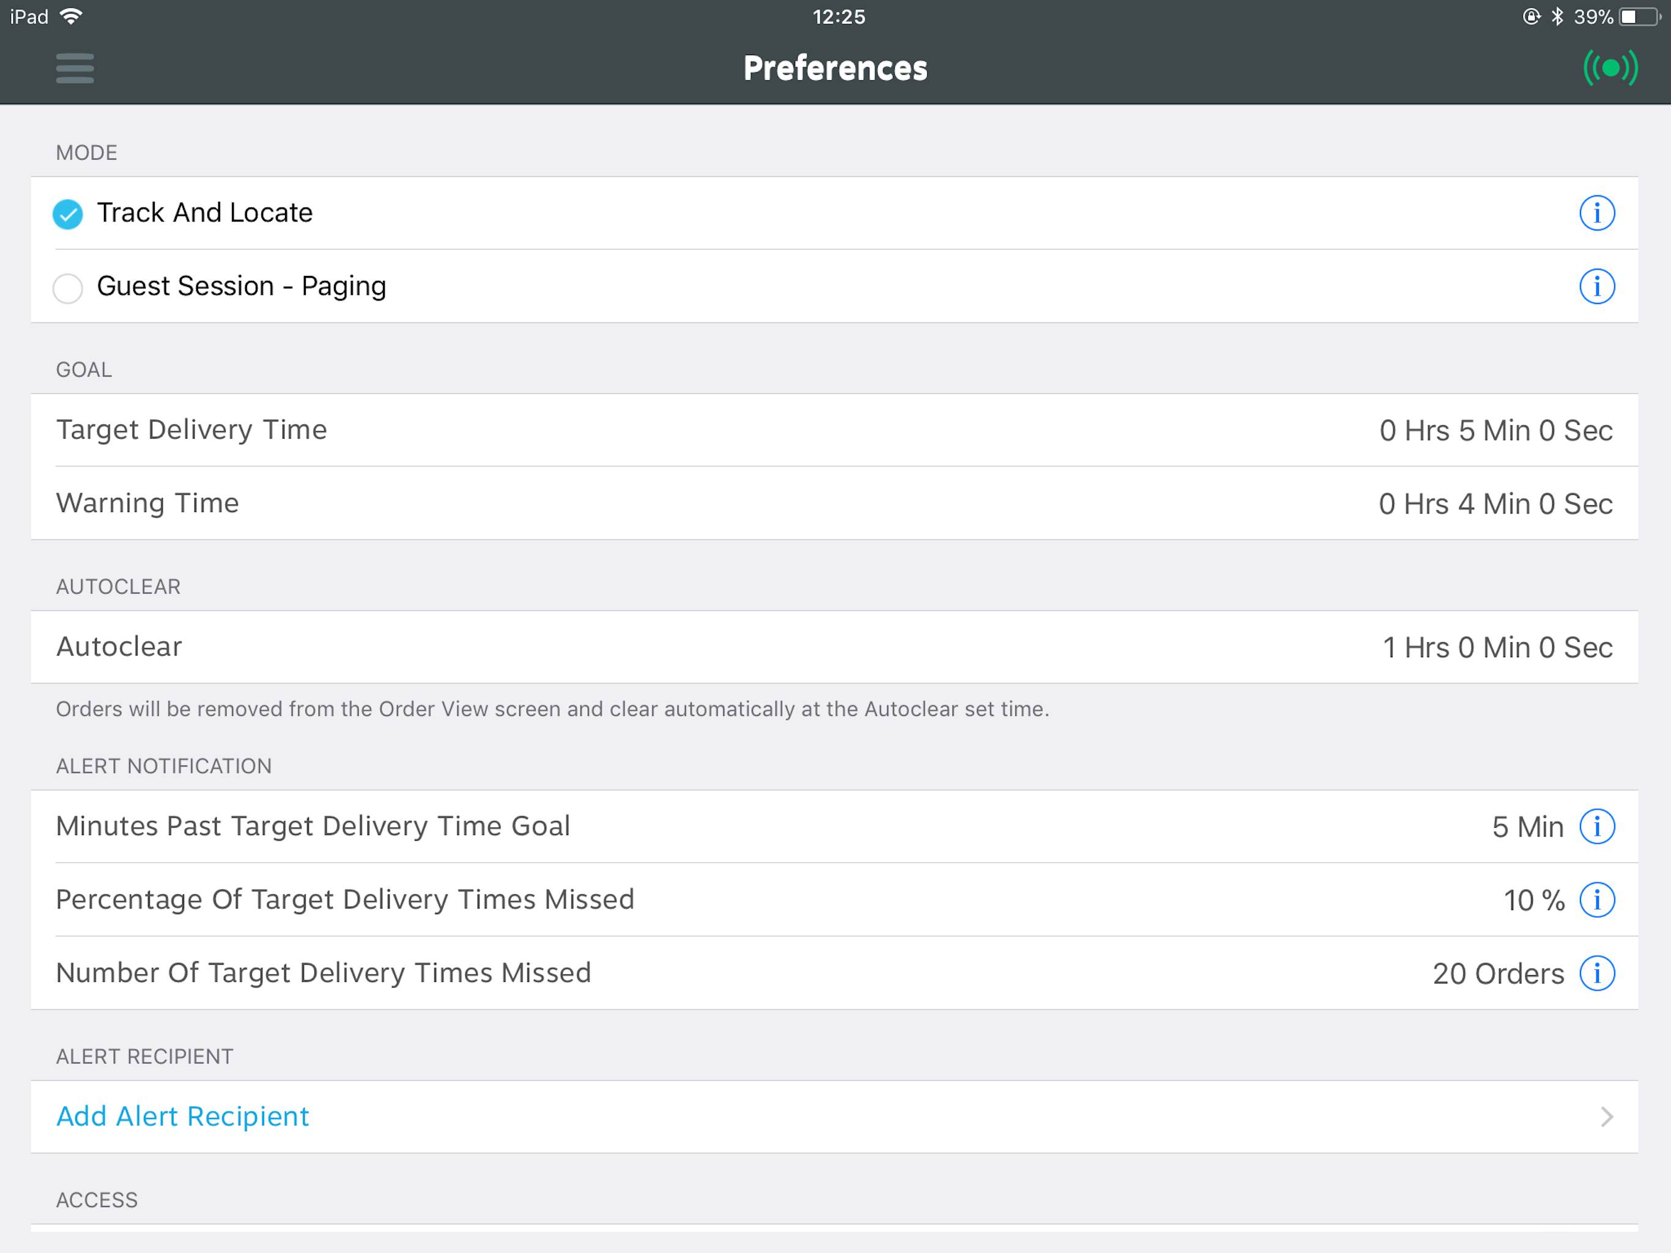Tap the ALERT NOTIFICATION section header
Image resolution: width=1671 pixels, height=1253 pixels.
coord(164,765)
